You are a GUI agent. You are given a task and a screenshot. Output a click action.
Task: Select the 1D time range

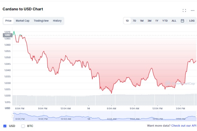[x=127, y=21]
